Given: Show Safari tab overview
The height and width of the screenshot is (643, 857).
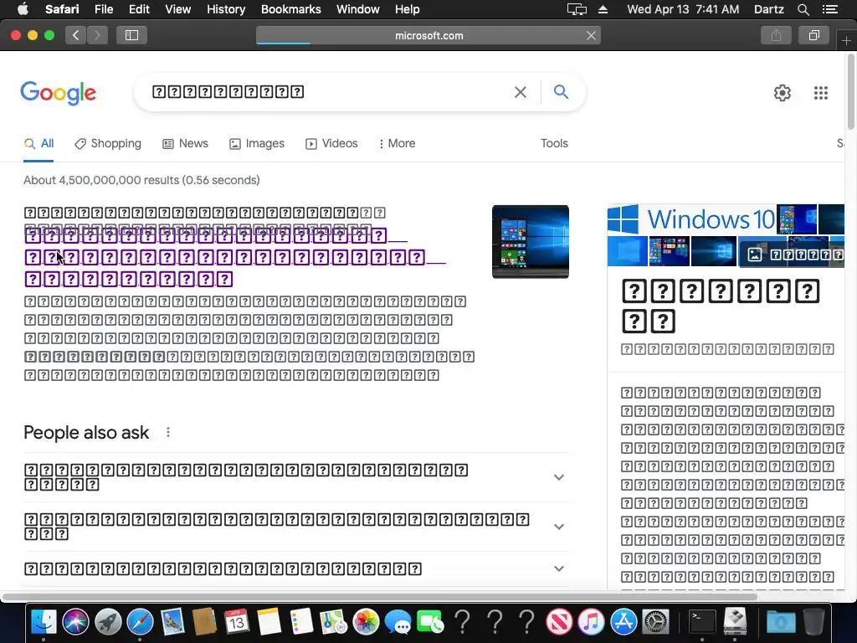Looking at the screenshot, I should (x=813, y=35).
